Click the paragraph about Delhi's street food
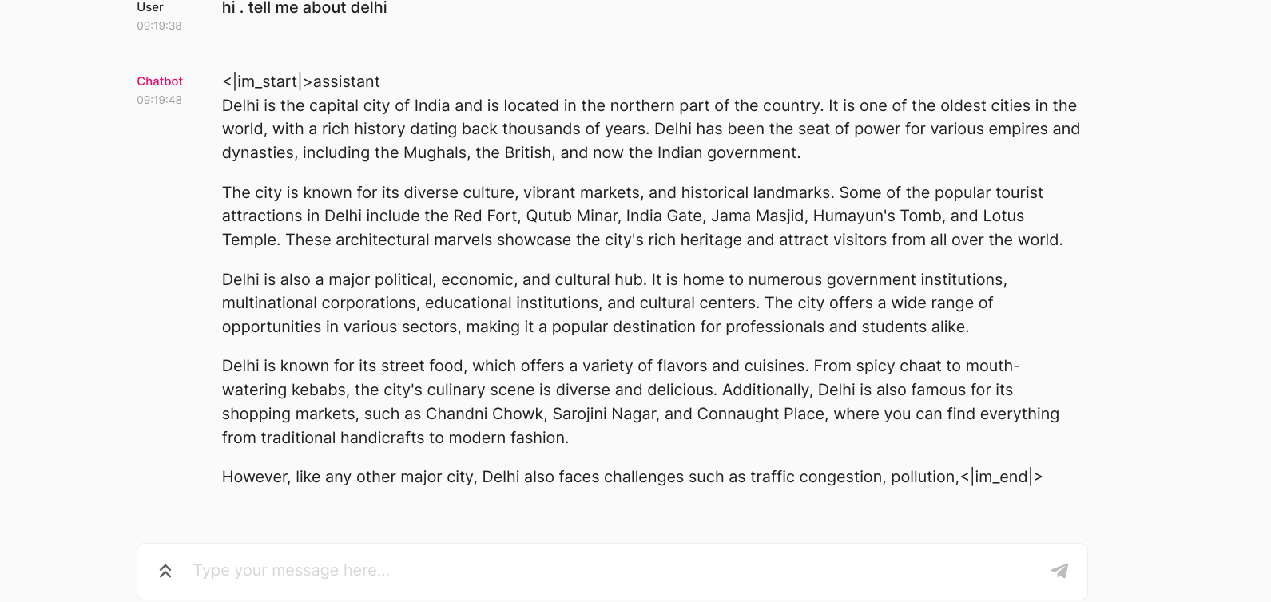Viewport: 1271px width, 602px height. (x=641, y=402)
